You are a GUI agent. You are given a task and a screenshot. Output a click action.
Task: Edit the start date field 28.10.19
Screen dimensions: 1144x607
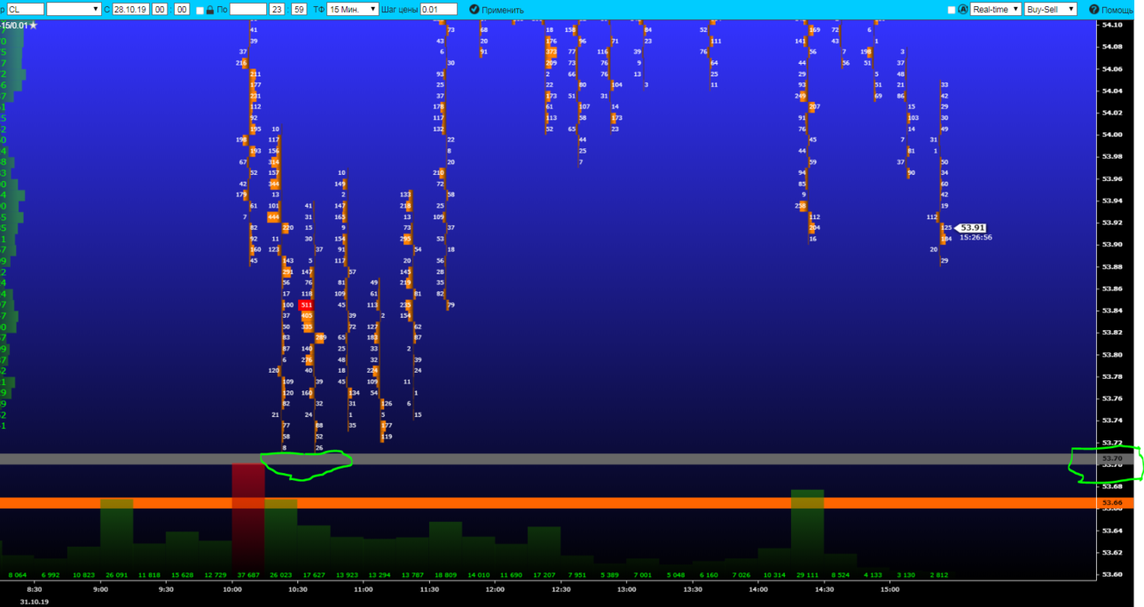click(129, 9)
